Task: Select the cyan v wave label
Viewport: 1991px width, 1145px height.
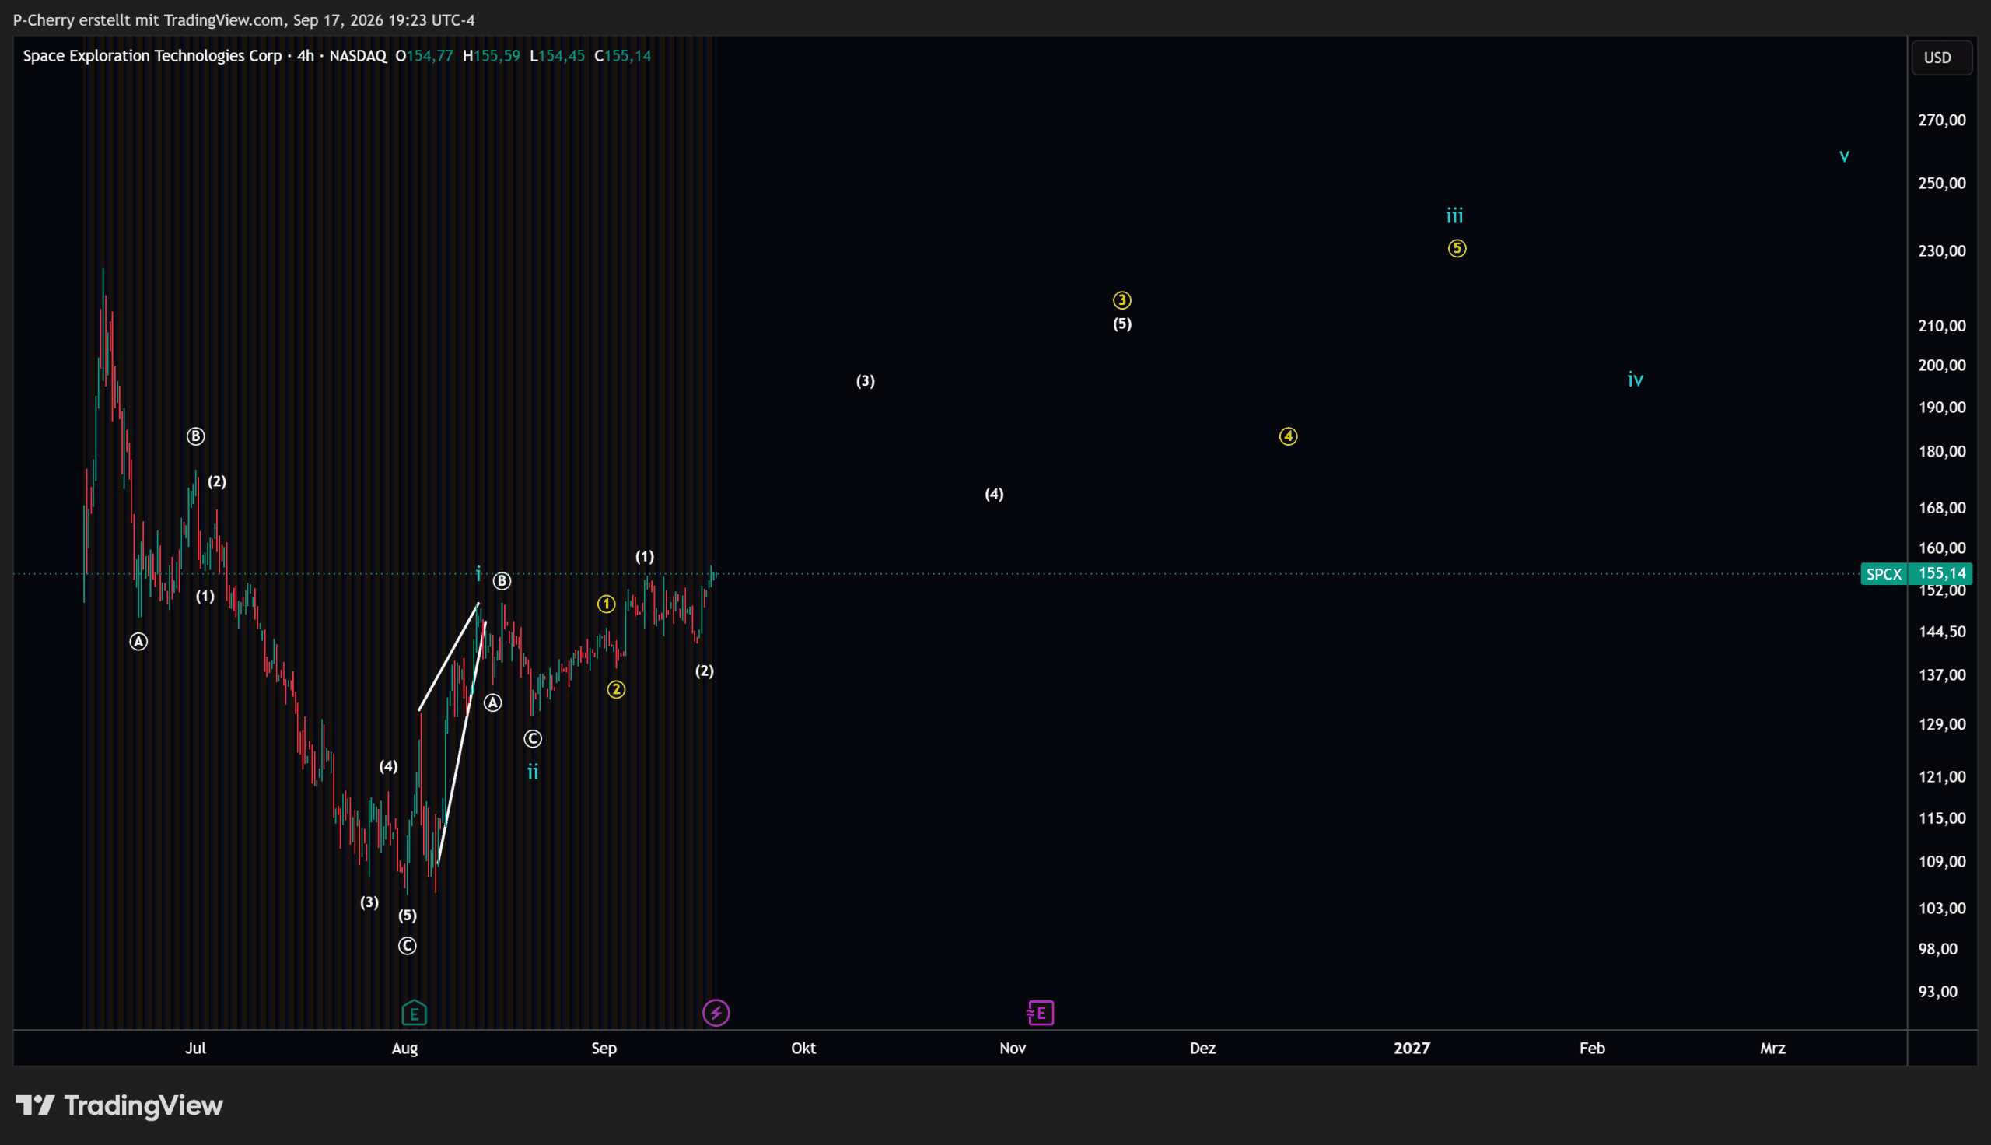Action: click(x=1844, y=156)
